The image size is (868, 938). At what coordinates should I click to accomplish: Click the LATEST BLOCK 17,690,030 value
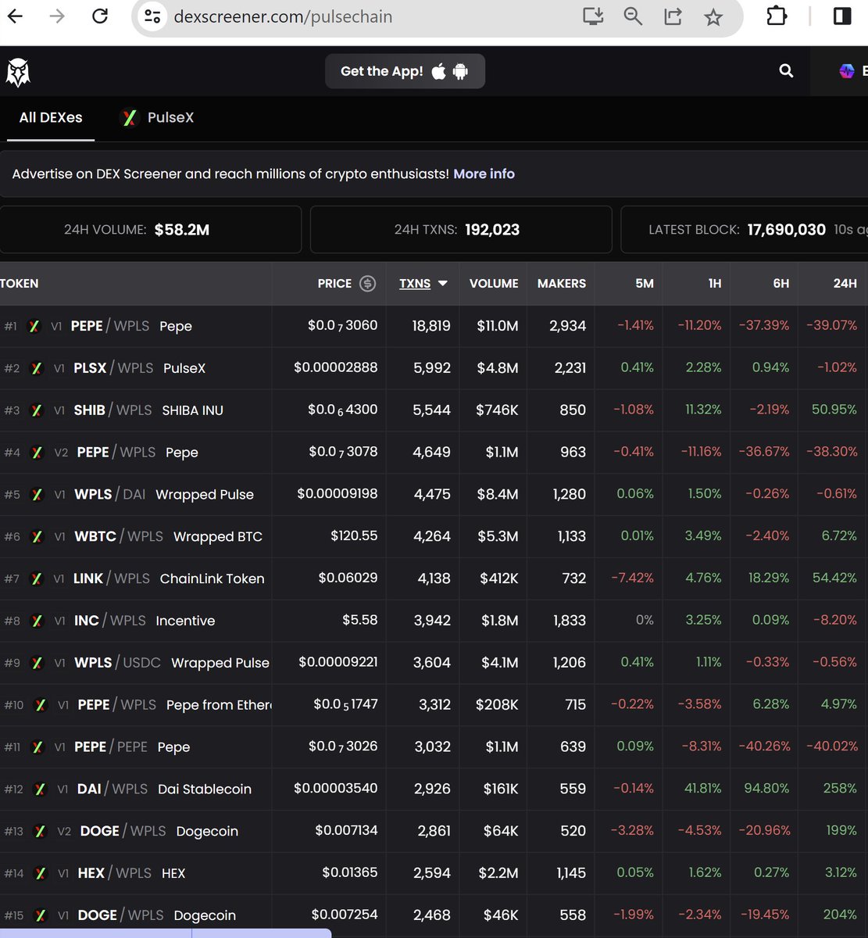click(786, 230)
